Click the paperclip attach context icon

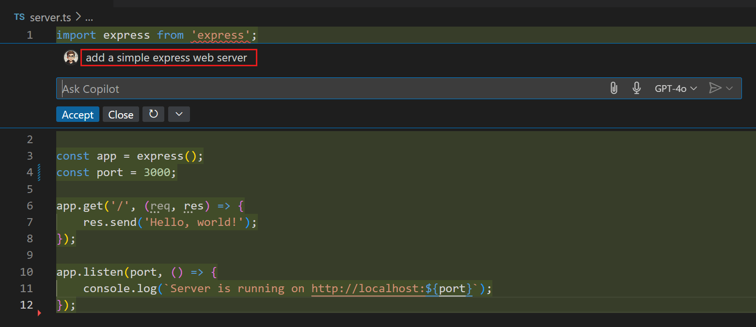(614, 88)
